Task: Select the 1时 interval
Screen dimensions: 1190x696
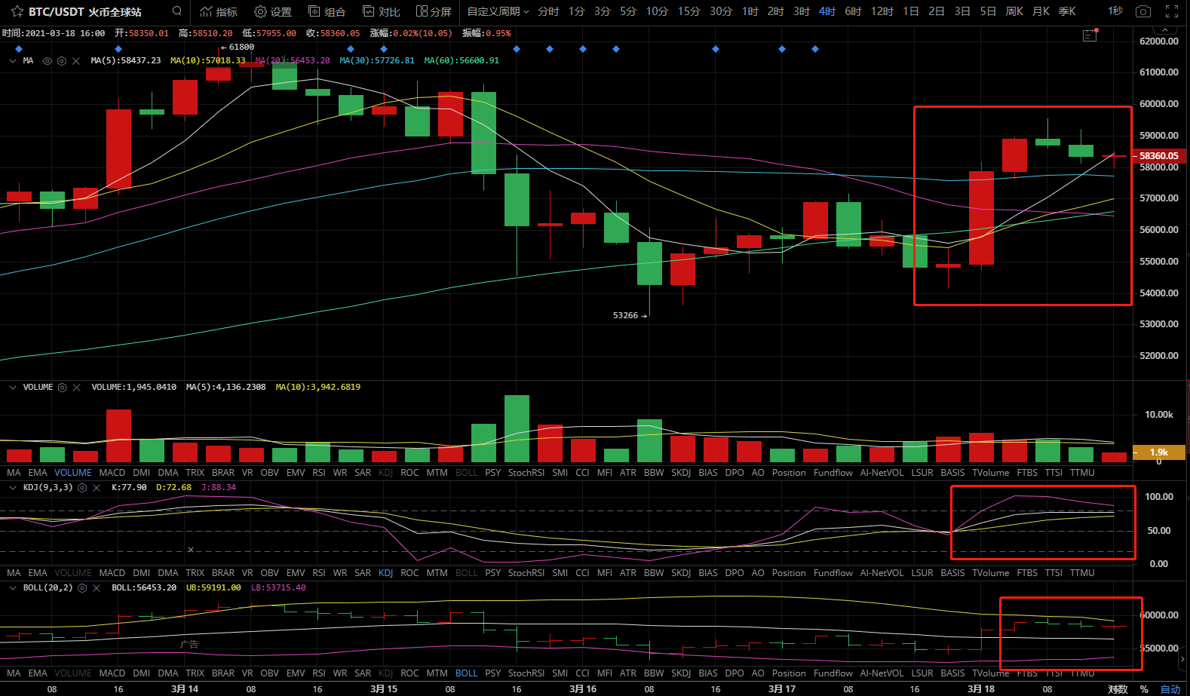Action: point(750,11)
